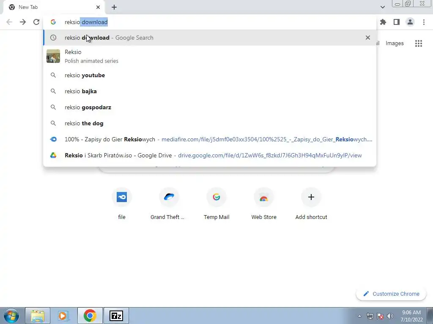Image resolution: width=433 pixels, height=324 pixels.
Task: Open the Reksio i Skarb Piratów.iso Drive link
Action: (210, 155)
